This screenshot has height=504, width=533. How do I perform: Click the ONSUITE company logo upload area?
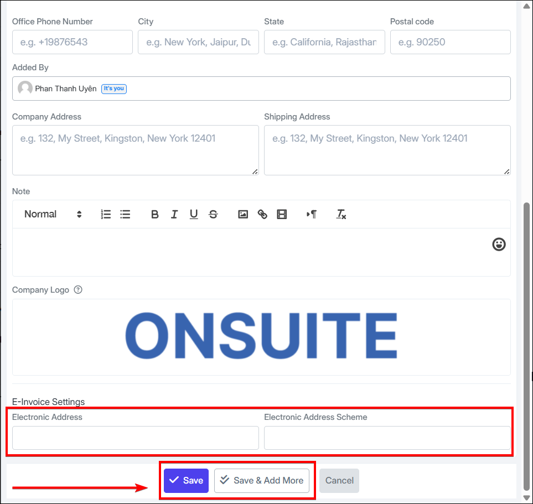(261, 337)
